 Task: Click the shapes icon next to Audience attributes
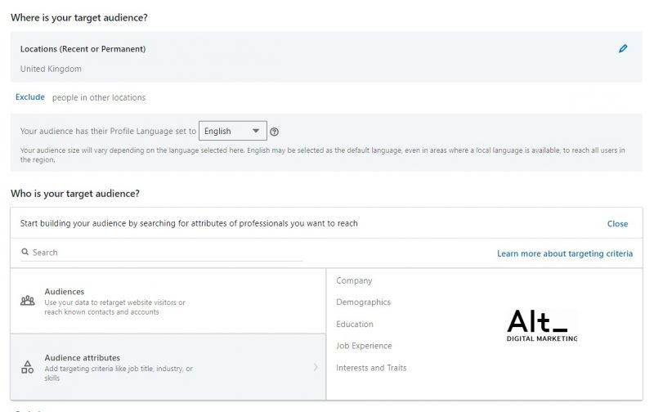point(28,367)
